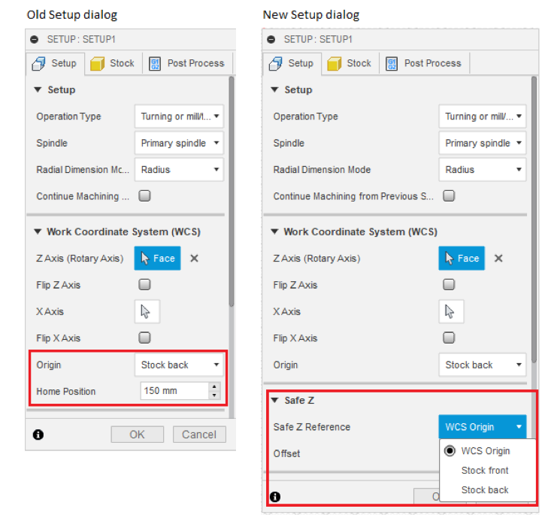545x521 pixels.
Task: Click Cancel button in old Setup dialog
Action: pos(199,435)
